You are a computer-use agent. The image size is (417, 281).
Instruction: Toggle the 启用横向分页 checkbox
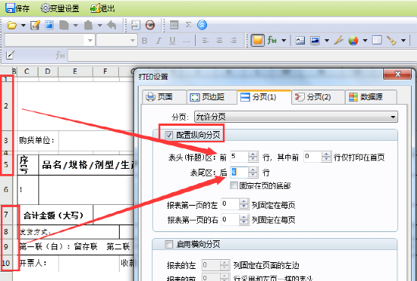[169, 244]
